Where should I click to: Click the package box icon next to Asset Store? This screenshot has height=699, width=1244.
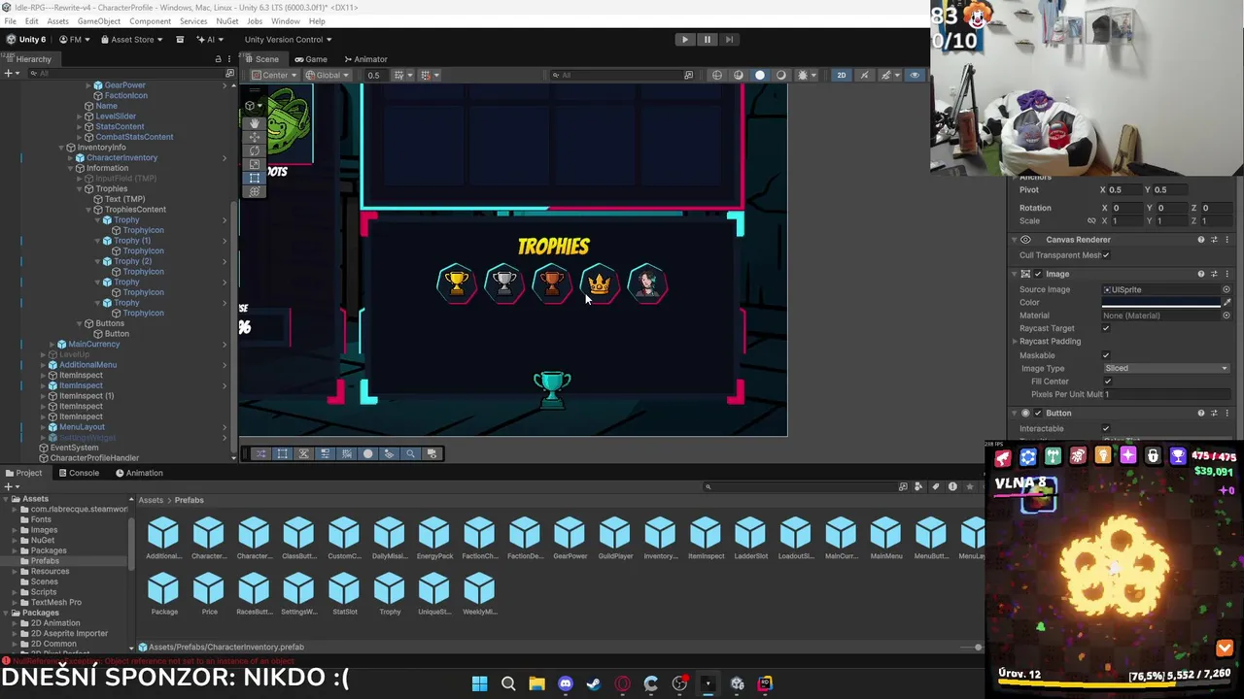(x=180, y=40)
